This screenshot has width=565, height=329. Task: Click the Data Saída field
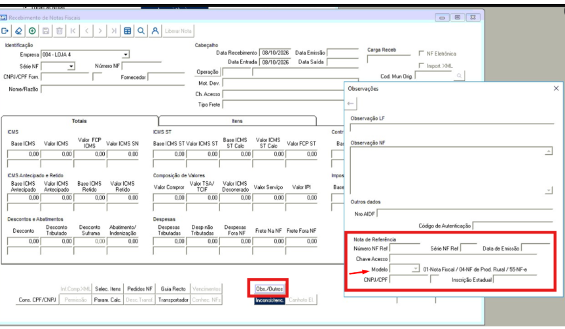click(x=342, y=62)
